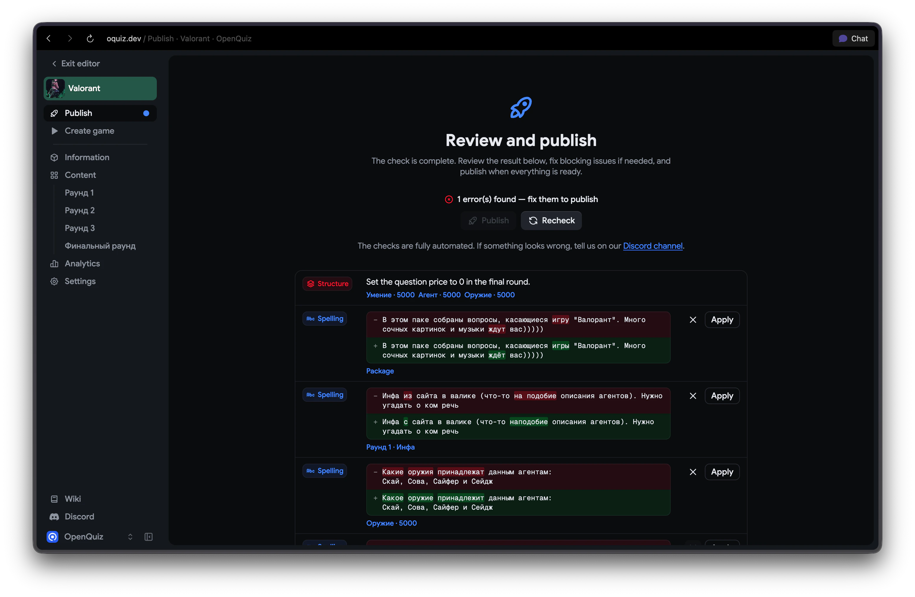
Task: Click the Spelling tag for the Какое оружие suggestion
Action: 325,471
